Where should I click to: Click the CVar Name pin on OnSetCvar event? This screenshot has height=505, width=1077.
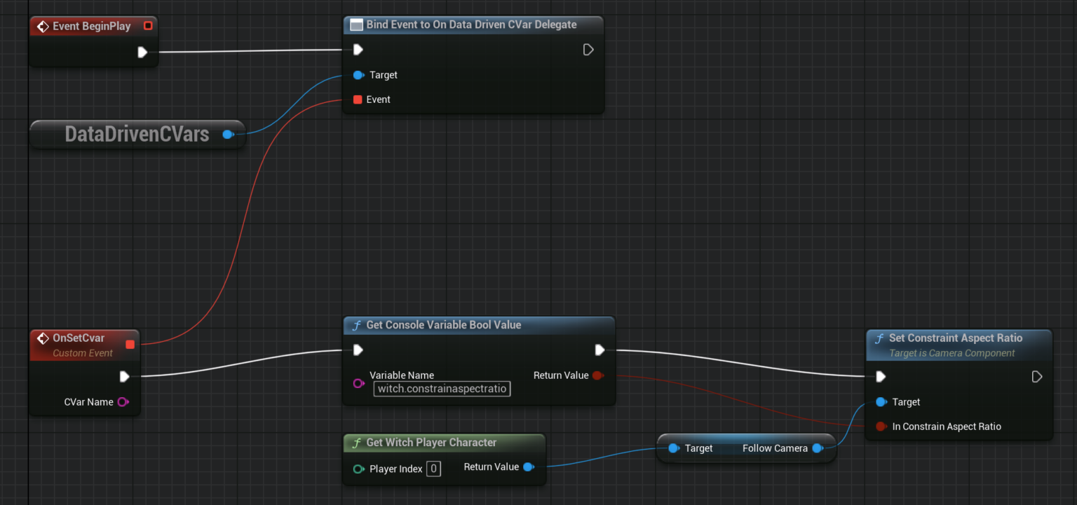(x=123, y=402)
